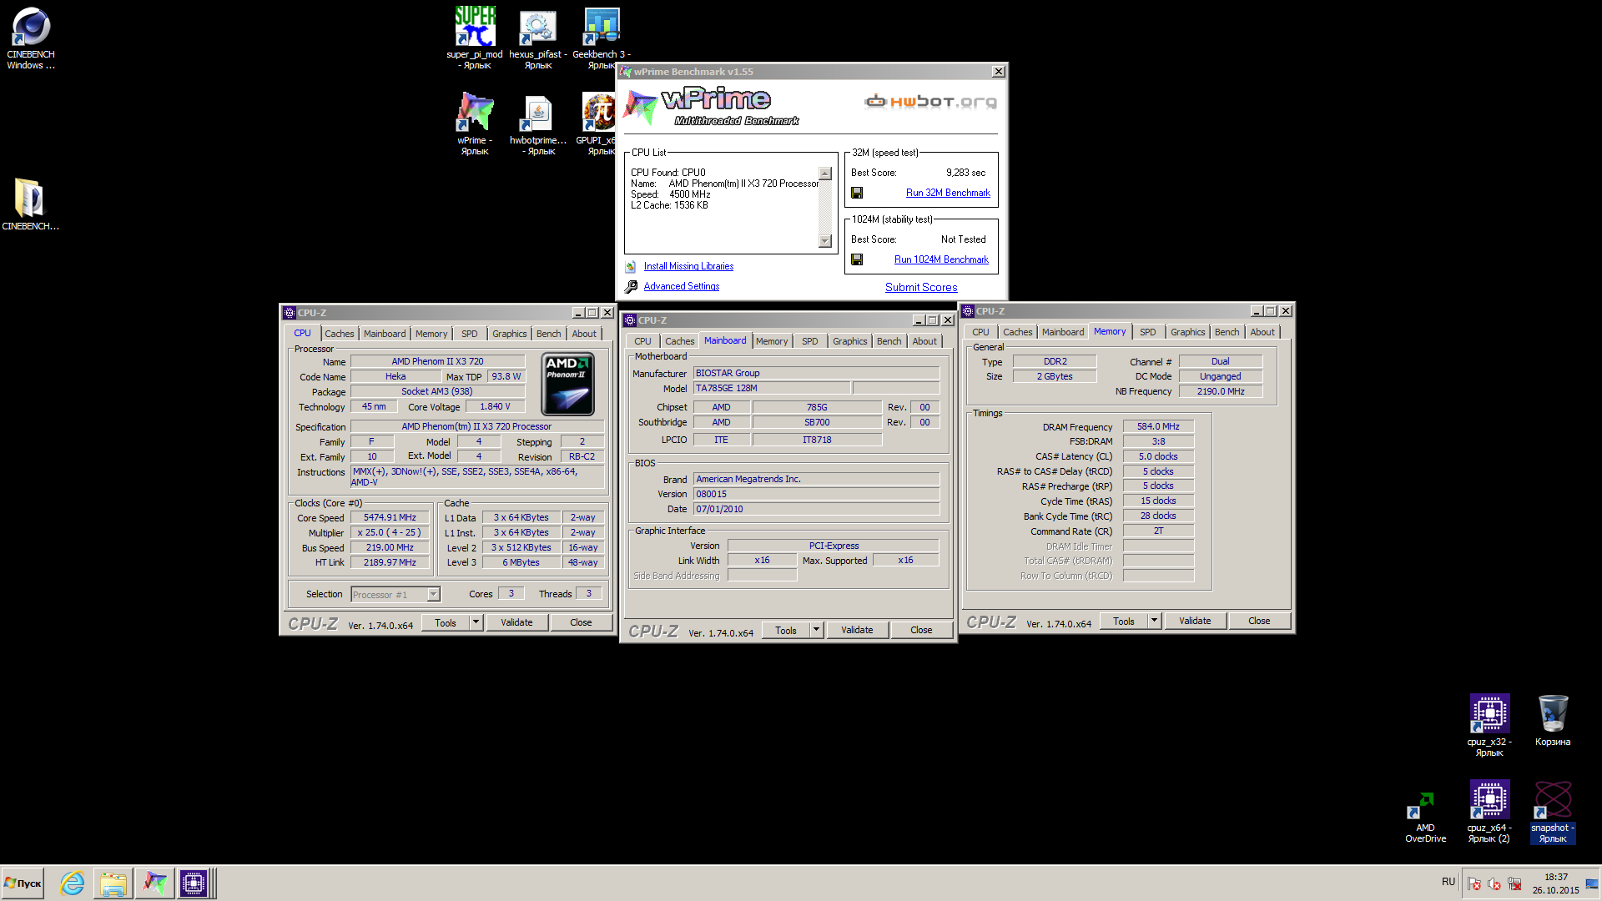Screen dimensions: 1602x901
Task: Open Tools dropdown arrow in right CPU-Z window
Action: (x=1154, y=621)
